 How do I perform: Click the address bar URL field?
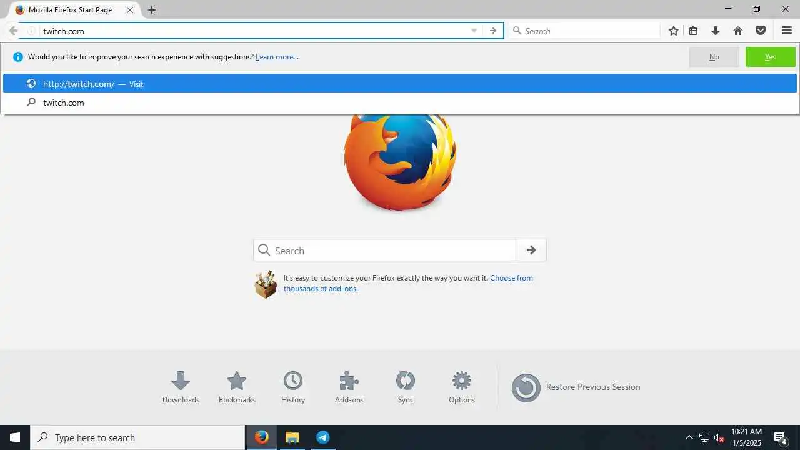click(253, 31)
